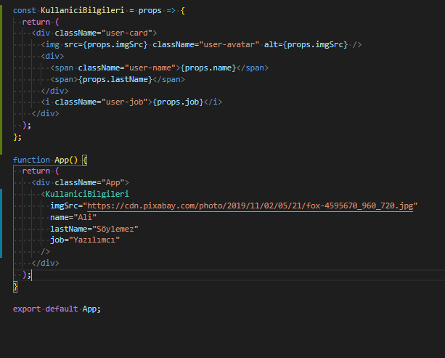This screenshot has width=445, height=358.
Task: Click the self-closing /> of KullaniciBilgileri
Action: coord(46,252)
